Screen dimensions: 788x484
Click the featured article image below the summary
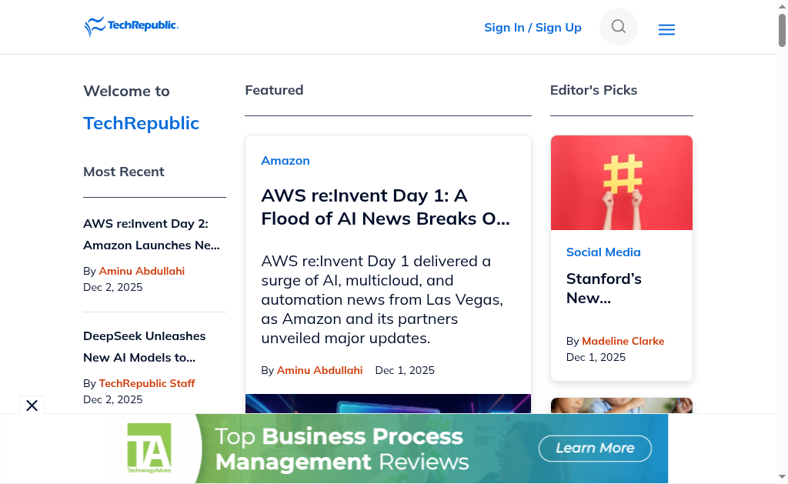pyautogui.click(x=388, y=404)
